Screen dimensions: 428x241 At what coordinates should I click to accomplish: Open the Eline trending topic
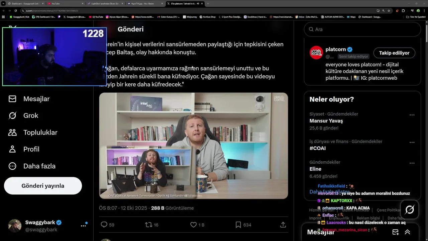tap(315, 169)
